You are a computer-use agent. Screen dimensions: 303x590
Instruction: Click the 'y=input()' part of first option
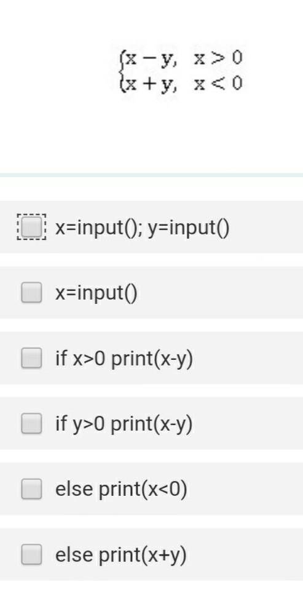[188, 228]
